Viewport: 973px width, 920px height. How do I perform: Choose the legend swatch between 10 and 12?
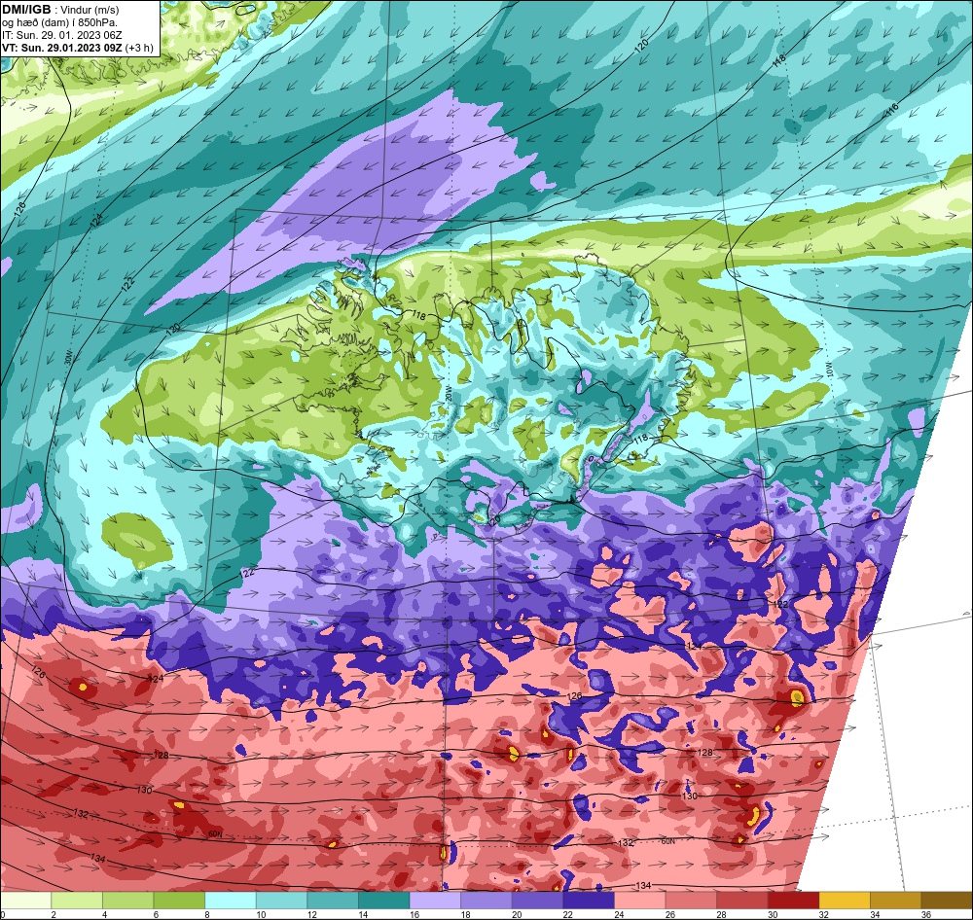click(x=282, y=901)
